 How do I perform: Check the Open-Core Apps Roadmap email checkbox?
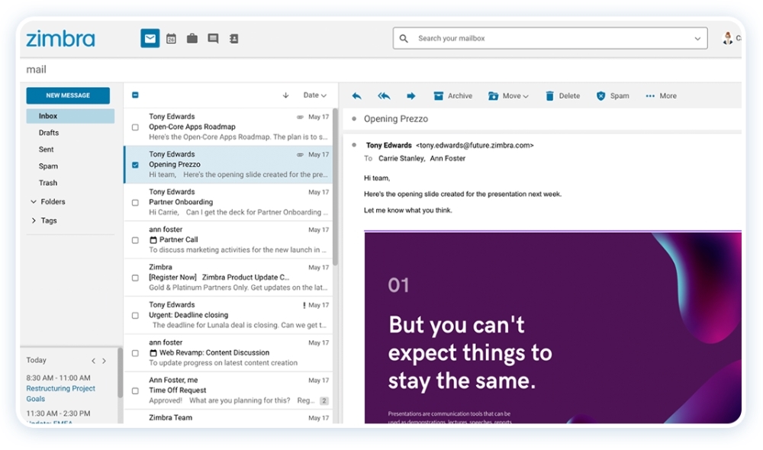pos(135,127)
